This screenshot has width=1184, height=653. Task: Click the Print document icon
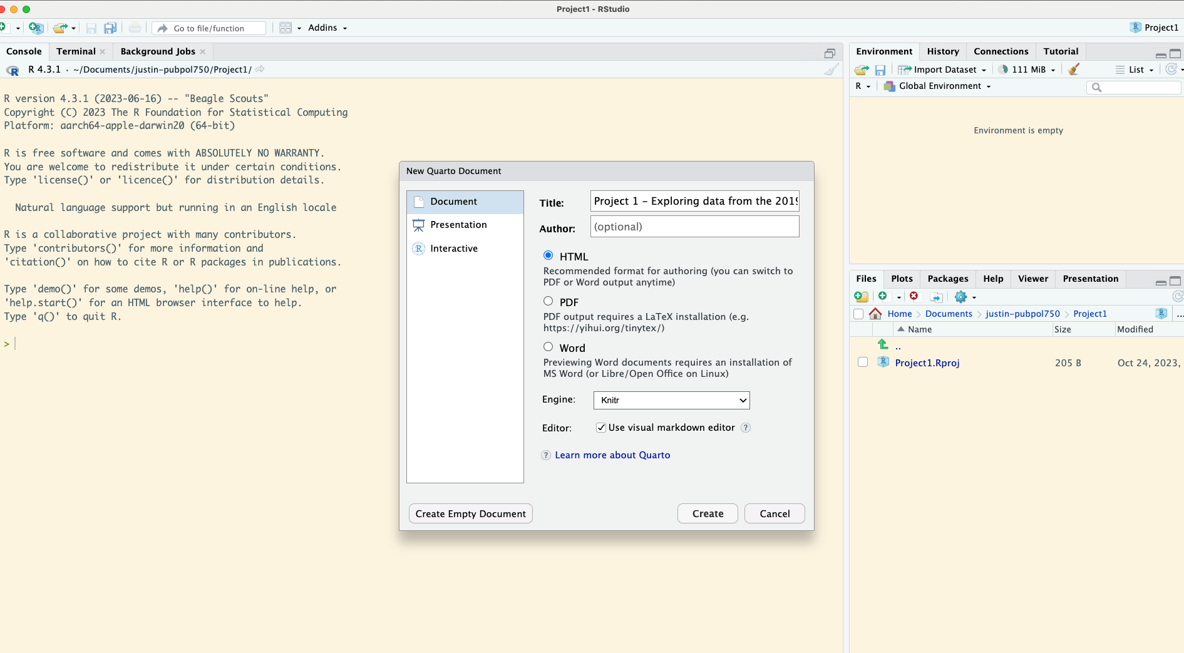tap(135, 28)
